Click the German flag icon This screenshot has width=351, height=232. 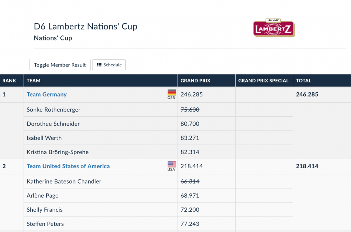(x=171, y=93)
